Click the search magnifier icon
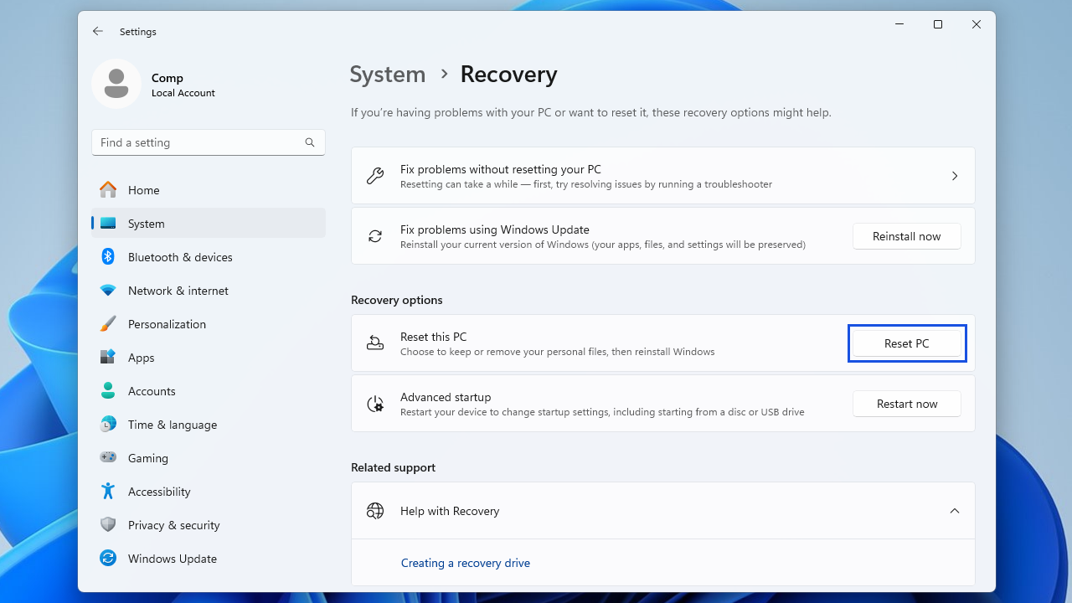 click(310, 142)
